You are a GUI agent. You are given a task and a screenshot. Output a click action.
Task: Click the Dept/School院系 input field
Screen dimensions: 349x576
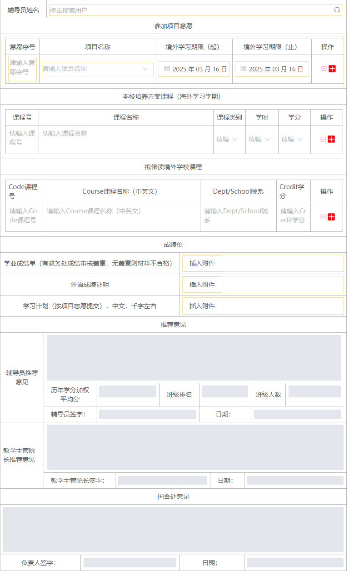click(238, 215)
